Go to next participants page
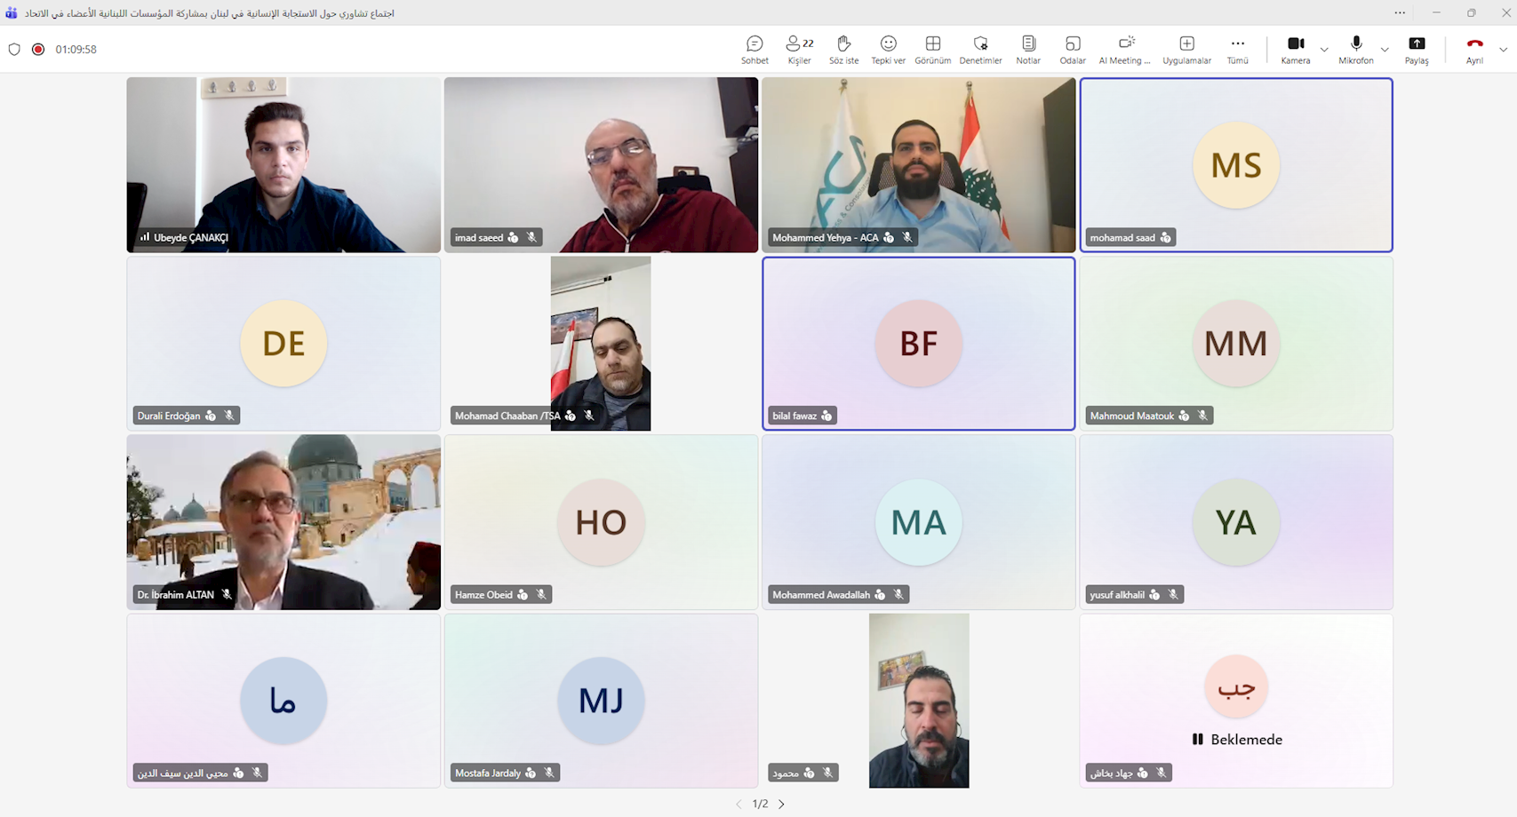The width and height of the screenshot is (1517, 817). coord(782,804)
